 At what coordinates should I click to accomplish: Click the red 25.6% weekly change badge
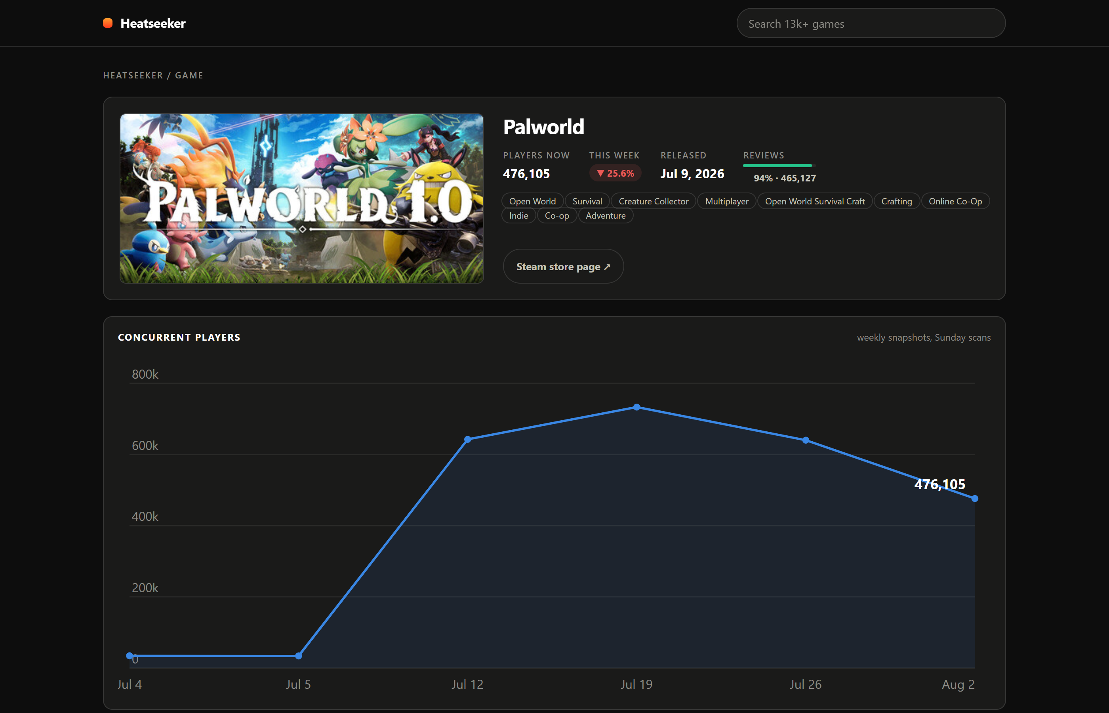615,173
